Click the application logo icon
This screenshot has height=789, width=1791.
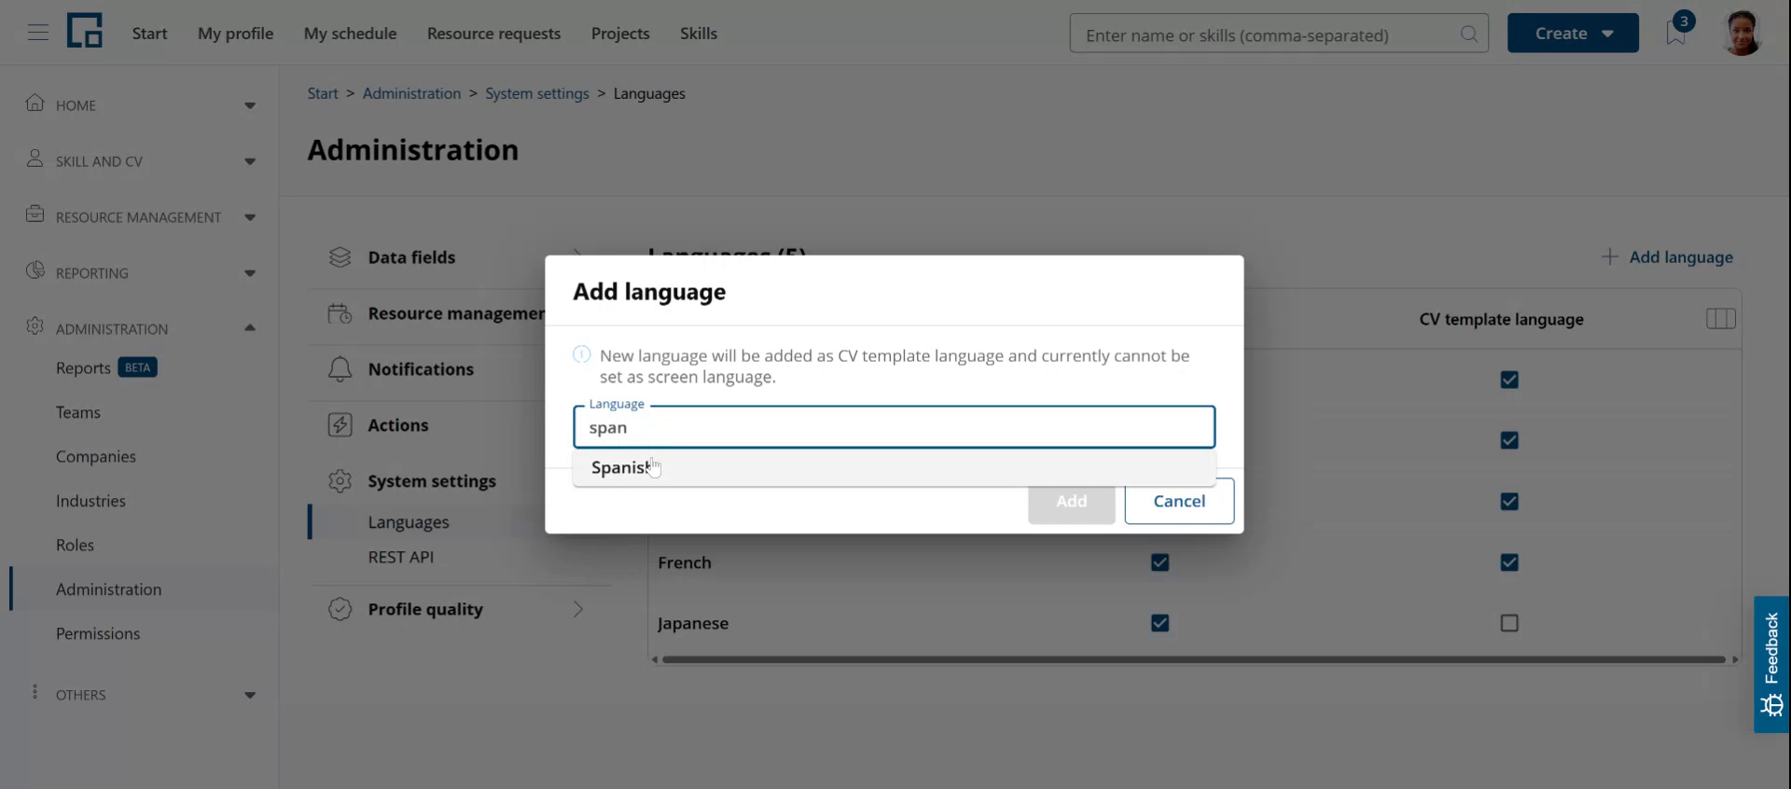tap(84, 31)
